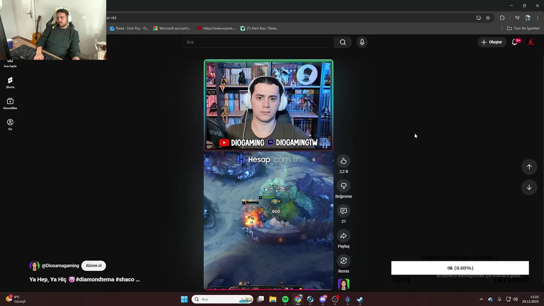
Task: Click the 0₺ (0.00%) goal progress bar
Action: (x=460, y=268)
